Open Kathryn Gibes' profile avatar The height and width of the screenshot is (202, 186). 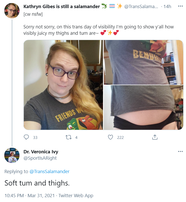click(x=12, y=11)
